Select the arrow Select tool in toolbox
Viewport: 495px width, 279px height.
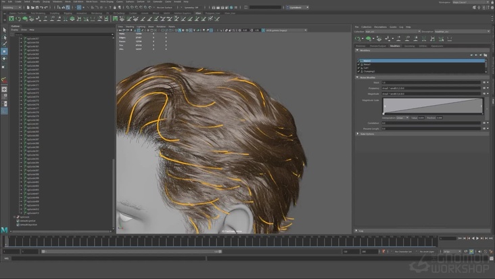pos(5,30)
